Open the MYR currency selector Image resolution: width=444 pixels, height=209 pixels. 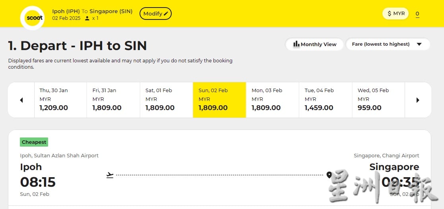(396, 14)
